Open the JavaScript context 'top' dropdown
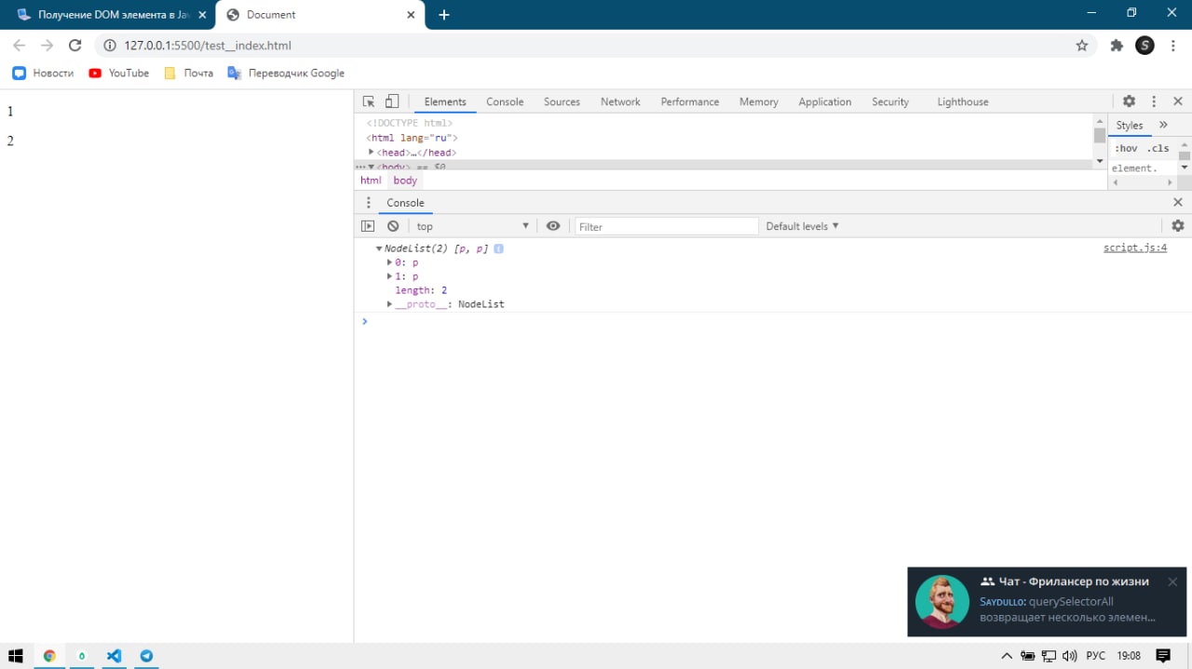 (472, 226)
